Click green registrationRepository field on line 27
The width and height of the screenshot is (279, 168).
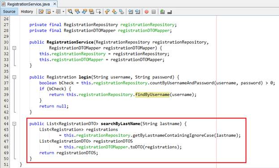pyautogui.click(x=147, y=25)
